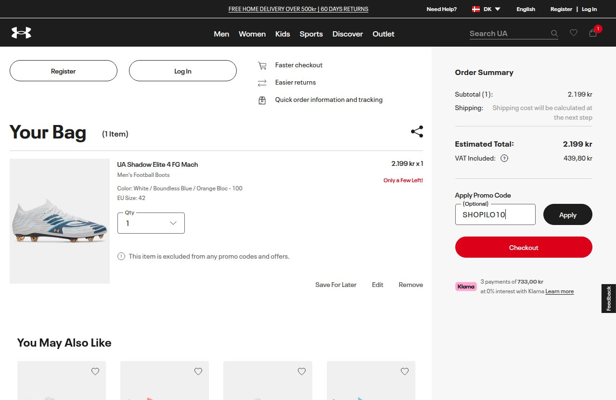This screenshot has width=616, height=400.
Task: Open the football boot thumbnail
Action: tap(60, 221)
